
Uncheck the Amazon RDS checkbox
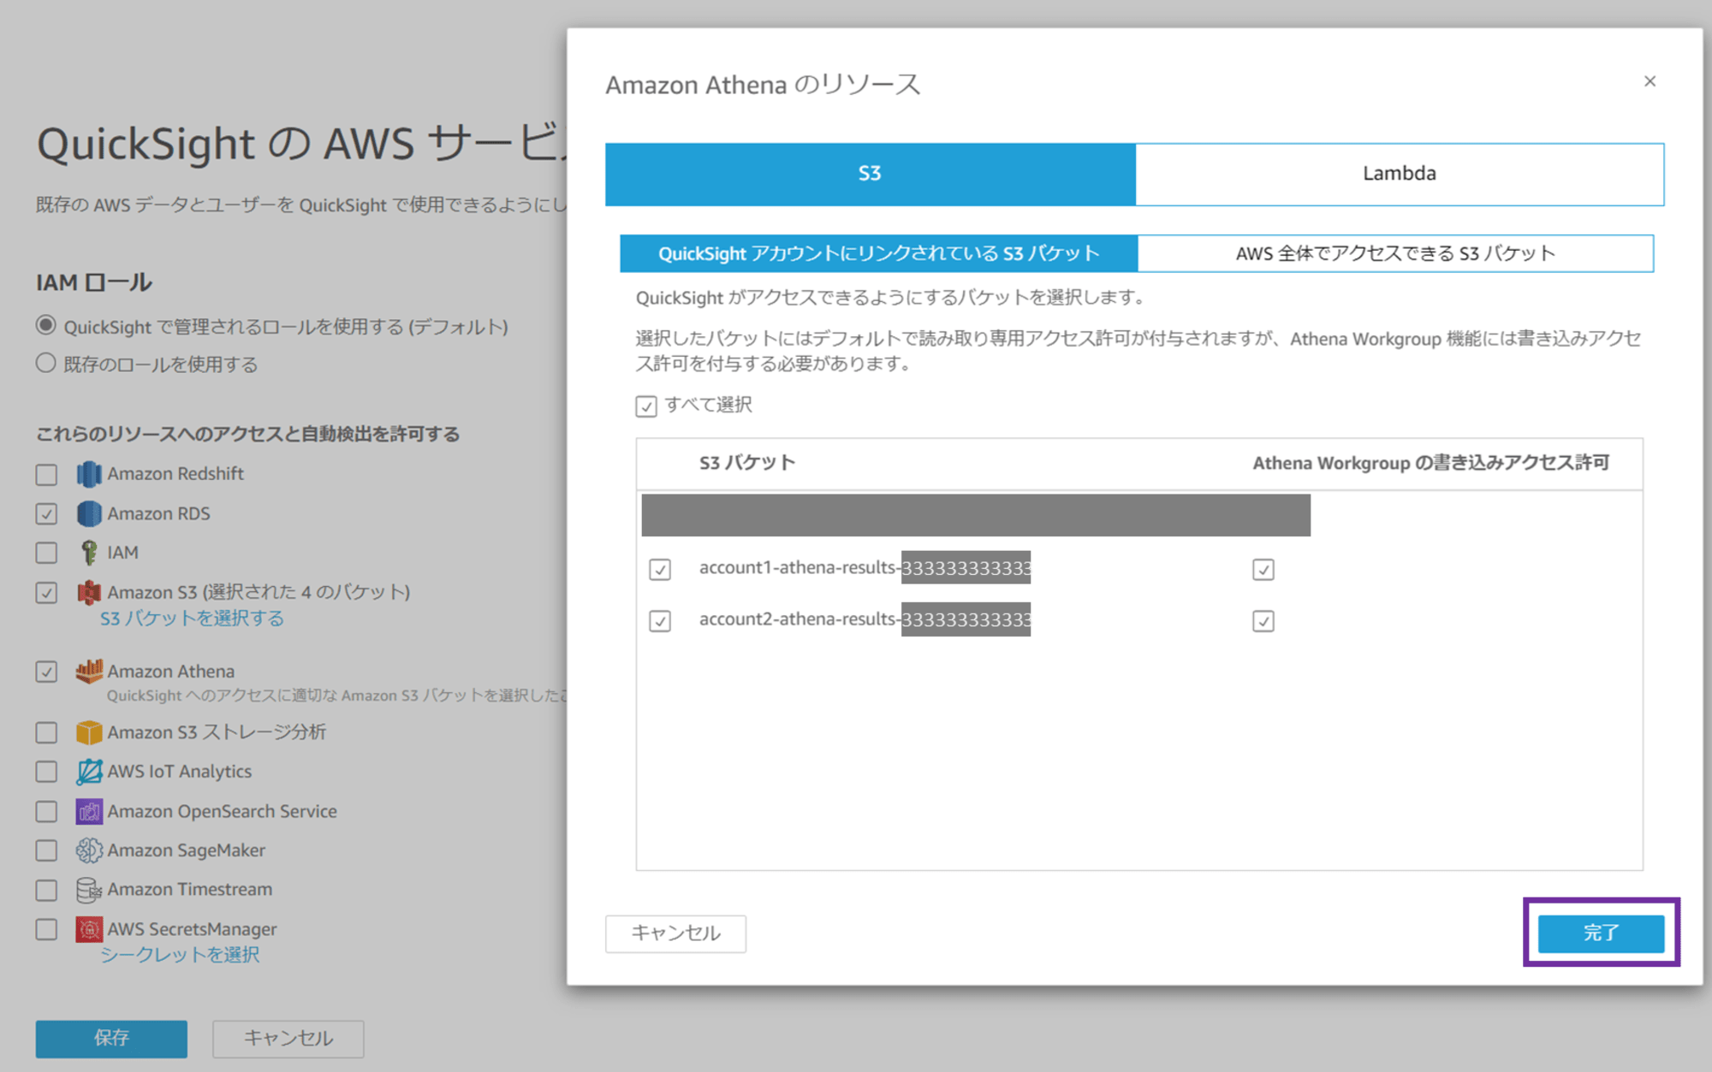(x=46, y=514)
